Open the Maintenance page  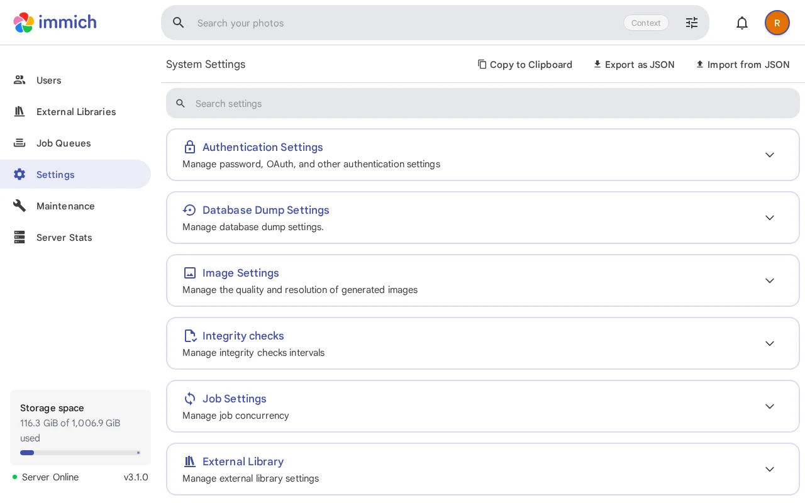pos(75,206)
